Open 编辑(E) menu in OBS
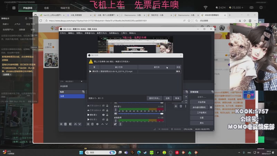277x156 pixels. 71,33
